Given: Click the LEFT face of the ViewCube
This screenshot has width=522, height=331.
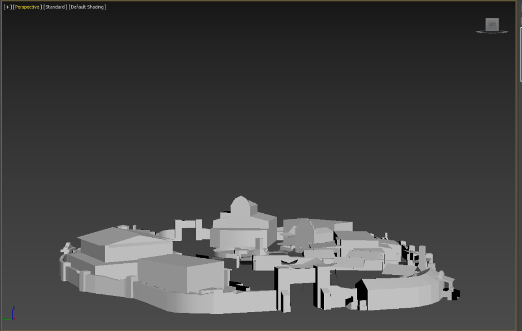Looking at the screenshot, I should [x=492, y=24].
